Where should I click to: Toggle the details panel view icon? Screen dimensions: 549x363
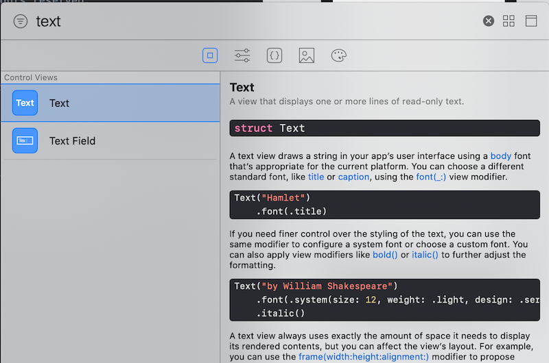click(x=530, y=21)
